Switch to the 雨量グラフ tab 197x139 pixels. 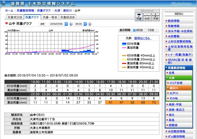(x=32, y=17)
